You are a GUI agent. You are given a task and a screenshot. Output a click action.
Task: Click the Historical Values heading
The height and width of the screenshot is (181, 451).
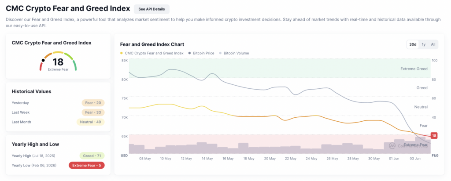pyautogui.click(x=31, y=91)
